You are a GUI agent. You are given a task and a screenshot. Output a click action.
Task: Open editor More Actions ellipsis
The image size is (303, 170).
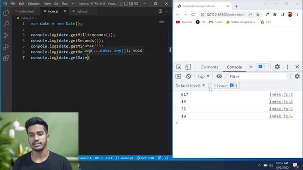(x=166, y=11)
